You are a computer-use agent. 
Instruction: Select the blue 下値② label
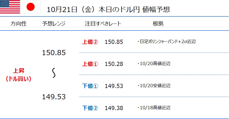(90, 108)
